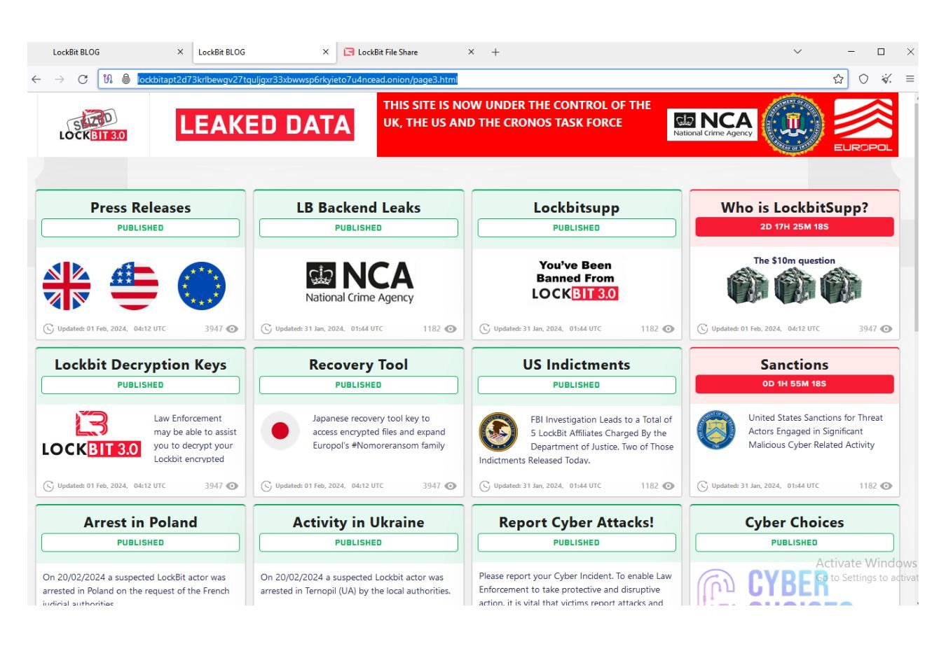Image resolution: width=946 pixels, height=665 pixels.
Task: Click the eye icon on Lockbit Decryption Keys card
Action: point(233,486)
